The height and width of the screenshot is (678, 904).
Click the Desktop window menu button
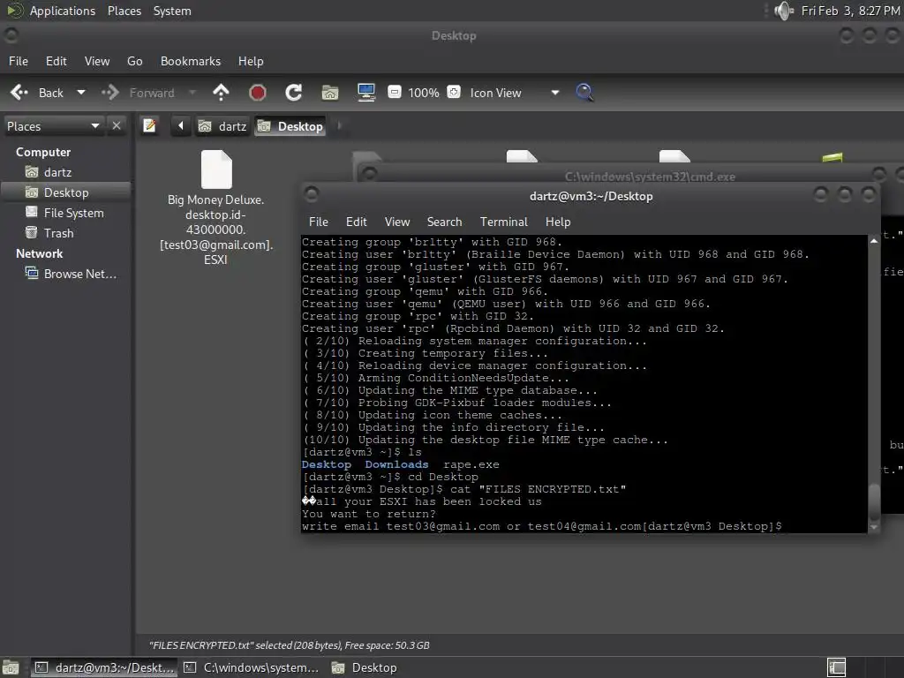pos(11,35)
